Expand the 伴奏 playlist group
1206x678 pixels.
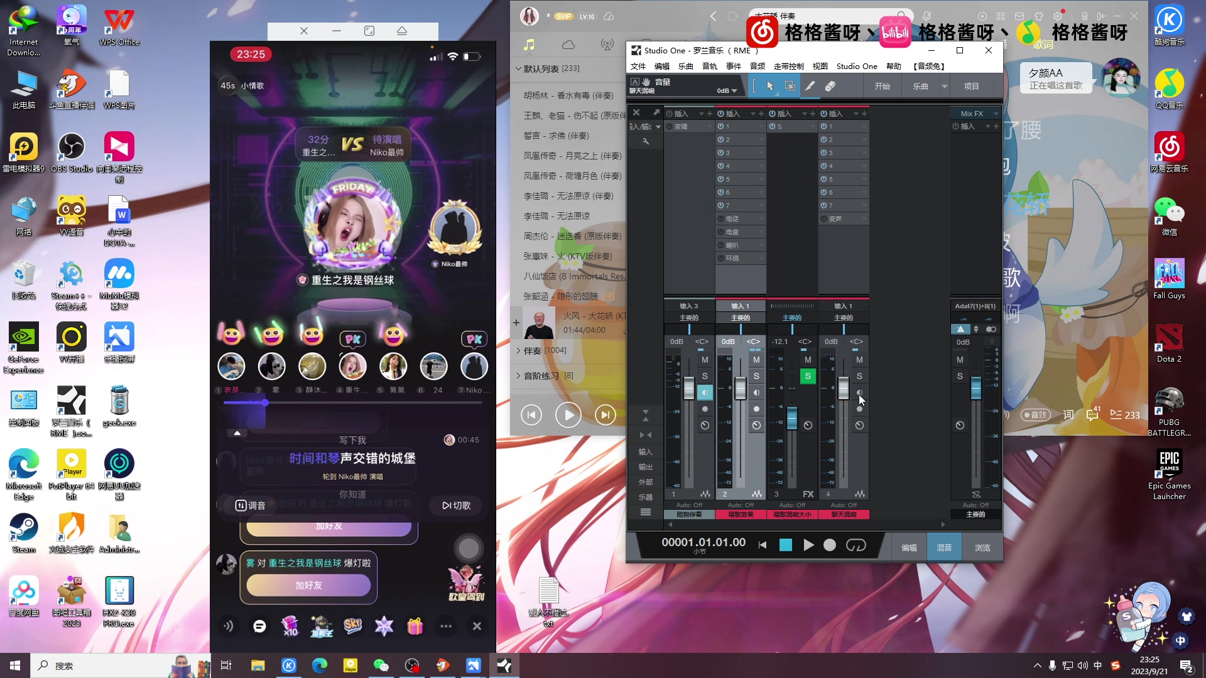click(x=518, y=350)
